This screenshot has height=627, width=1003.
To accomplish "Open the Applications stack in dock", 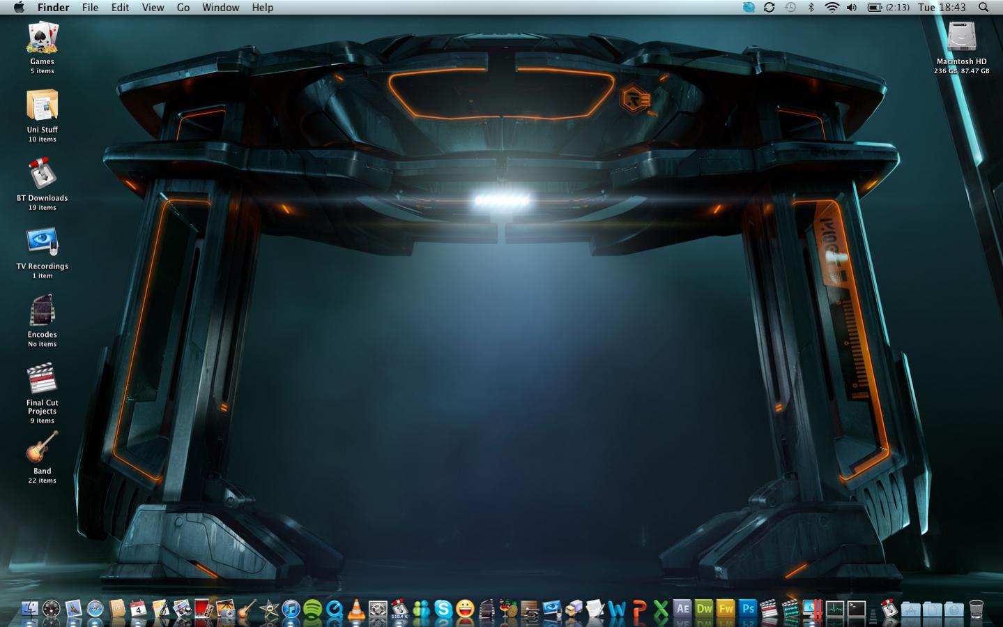I will 911,609.
